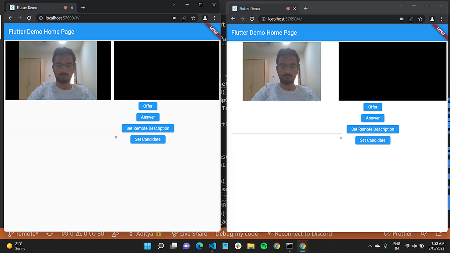Image resolution: width=450 pixels, height=253 pixels.
Task: Open profile icon in left browser window
Action: [205, 18]
